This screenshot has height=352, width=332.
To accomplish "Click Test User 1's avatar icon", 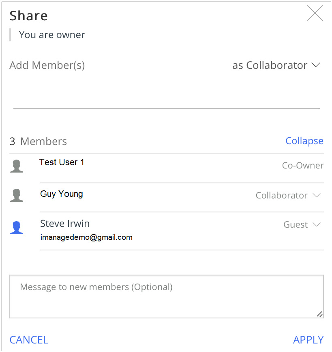I will click(16, 166).
